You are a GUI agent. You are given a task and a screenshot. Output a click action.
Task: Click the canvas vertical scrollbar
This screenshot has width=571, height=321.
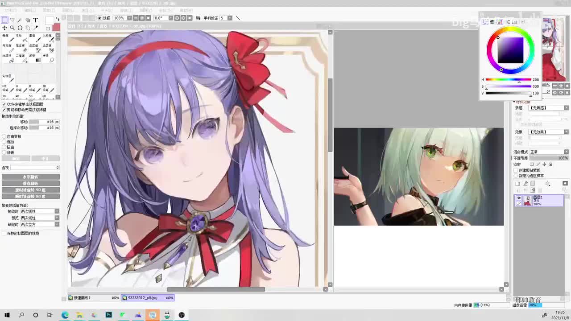pos(330,115)
